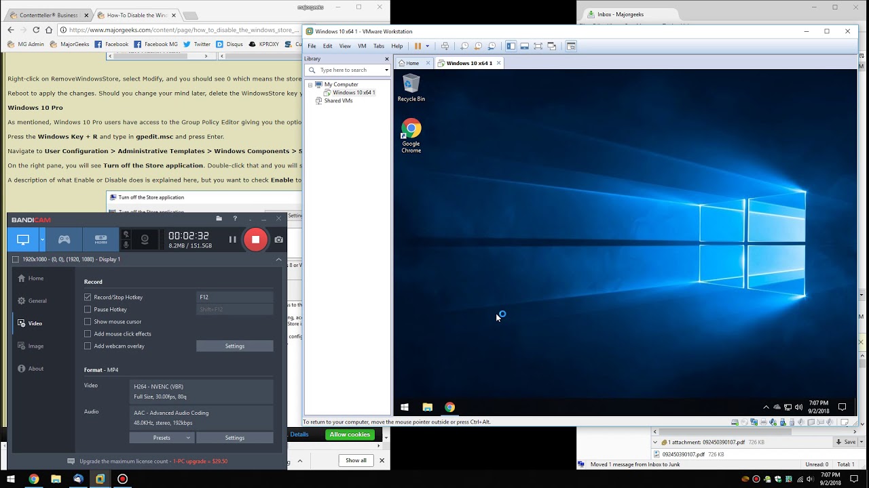
Task: Take a snapshot of the virtual machine
Action: tap(464, 46)
